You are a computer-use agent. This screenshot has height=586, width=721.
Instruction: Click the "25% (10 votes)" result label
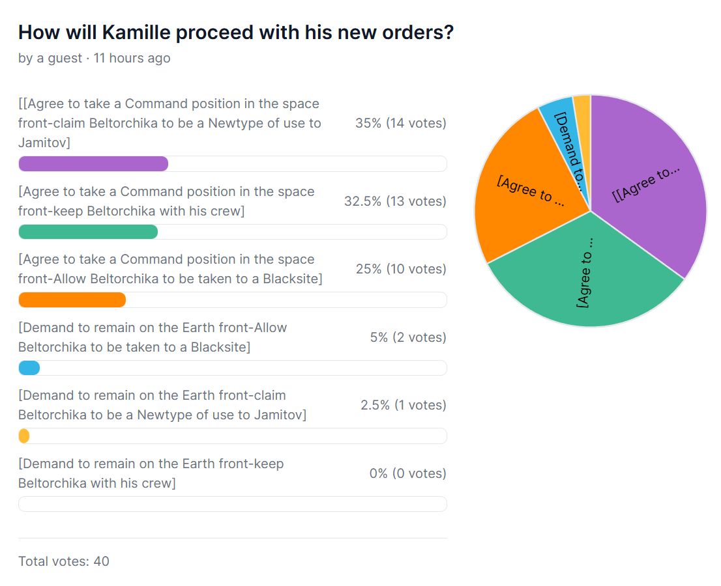click(x=400, y=269)
